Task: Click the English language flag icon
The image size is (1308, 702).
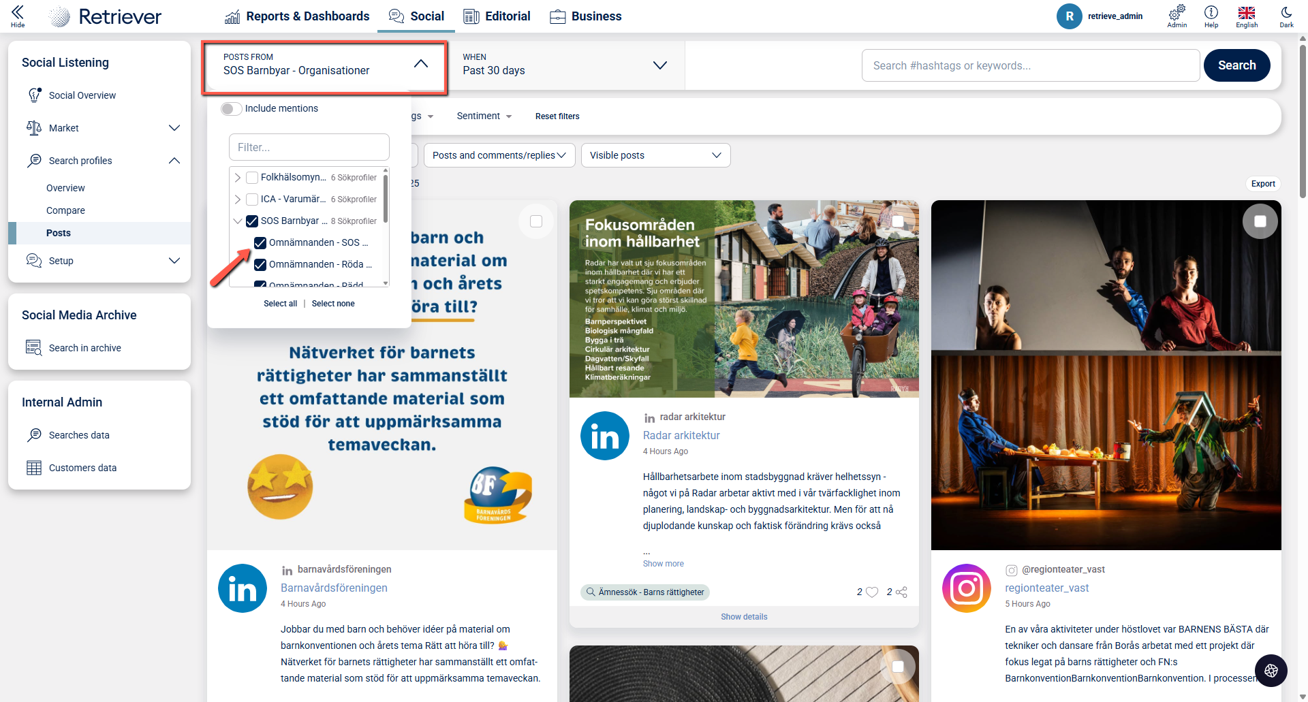Action: click(x=1247, y=12)
